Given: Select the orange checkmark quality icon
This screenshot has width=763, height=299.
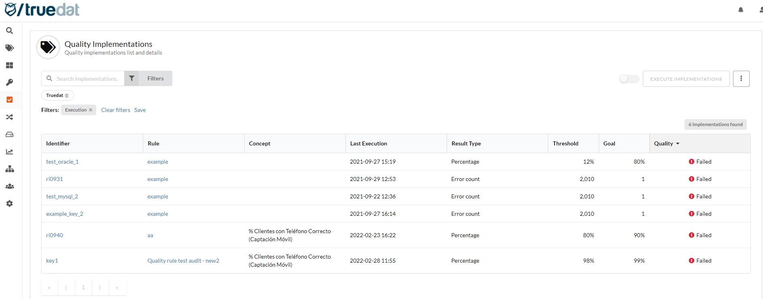Looking at the screenshot, I should tap(10, 100).
